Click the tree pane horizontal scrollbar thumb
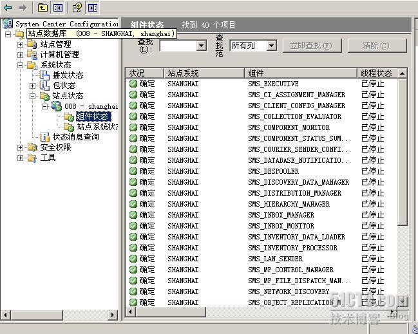This screenshot has width=418, height=334. (37, 315)
